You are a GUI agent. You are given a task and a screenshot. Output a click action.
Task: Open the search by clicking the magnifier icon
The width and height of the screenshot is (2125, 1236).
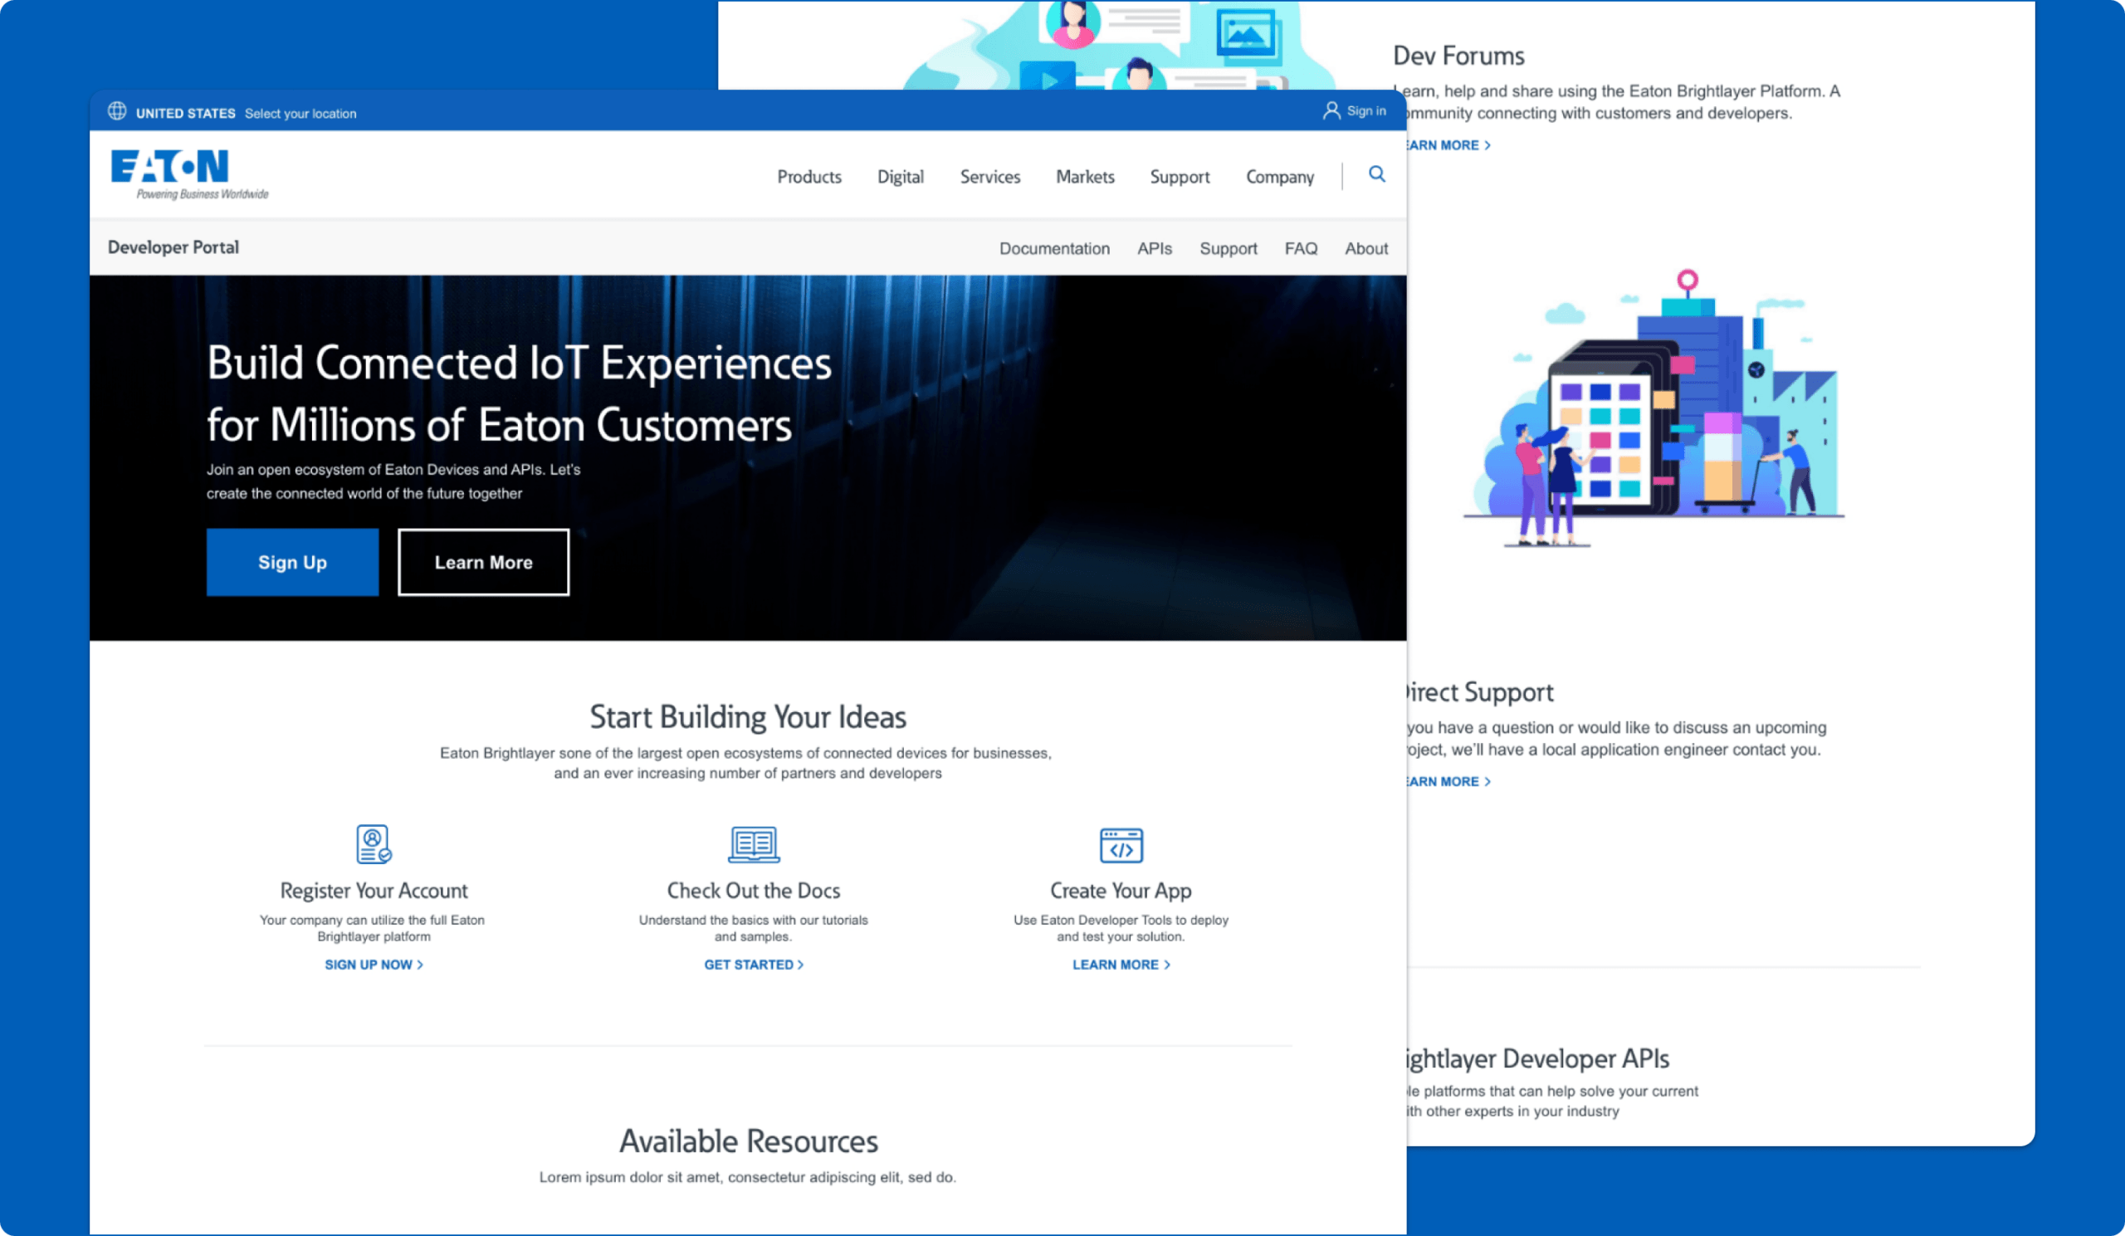click(x=1377, y=174)
